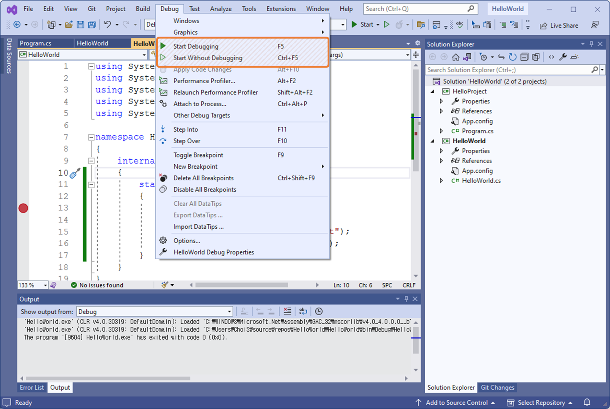The height and width of the screenshot is (409, 610).
Task: Click the Undo toolbar icon
Action: (x=107, y=24)
